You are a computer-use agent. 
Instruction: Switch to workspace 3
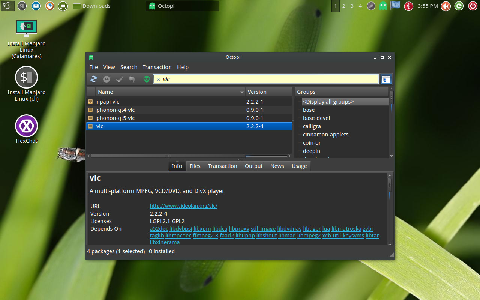352,6
